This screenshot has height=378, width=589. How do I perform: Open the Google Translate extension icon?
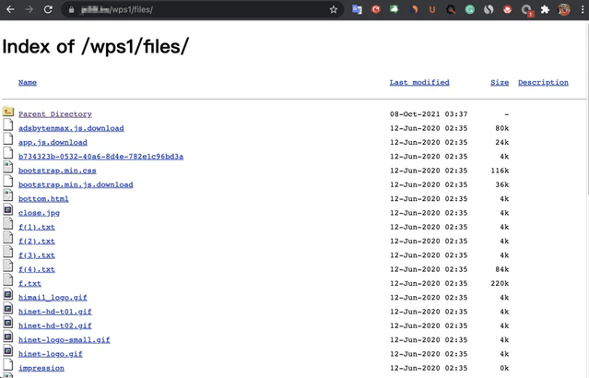tap(357, 10)
